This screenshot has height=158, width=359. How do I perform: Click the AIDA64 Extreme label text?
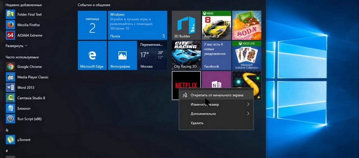tap(30, 35)
